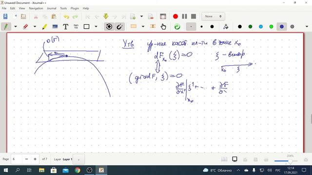The image size is (312, 175).
Task: Increase page number with plus button
Action: 35,159
